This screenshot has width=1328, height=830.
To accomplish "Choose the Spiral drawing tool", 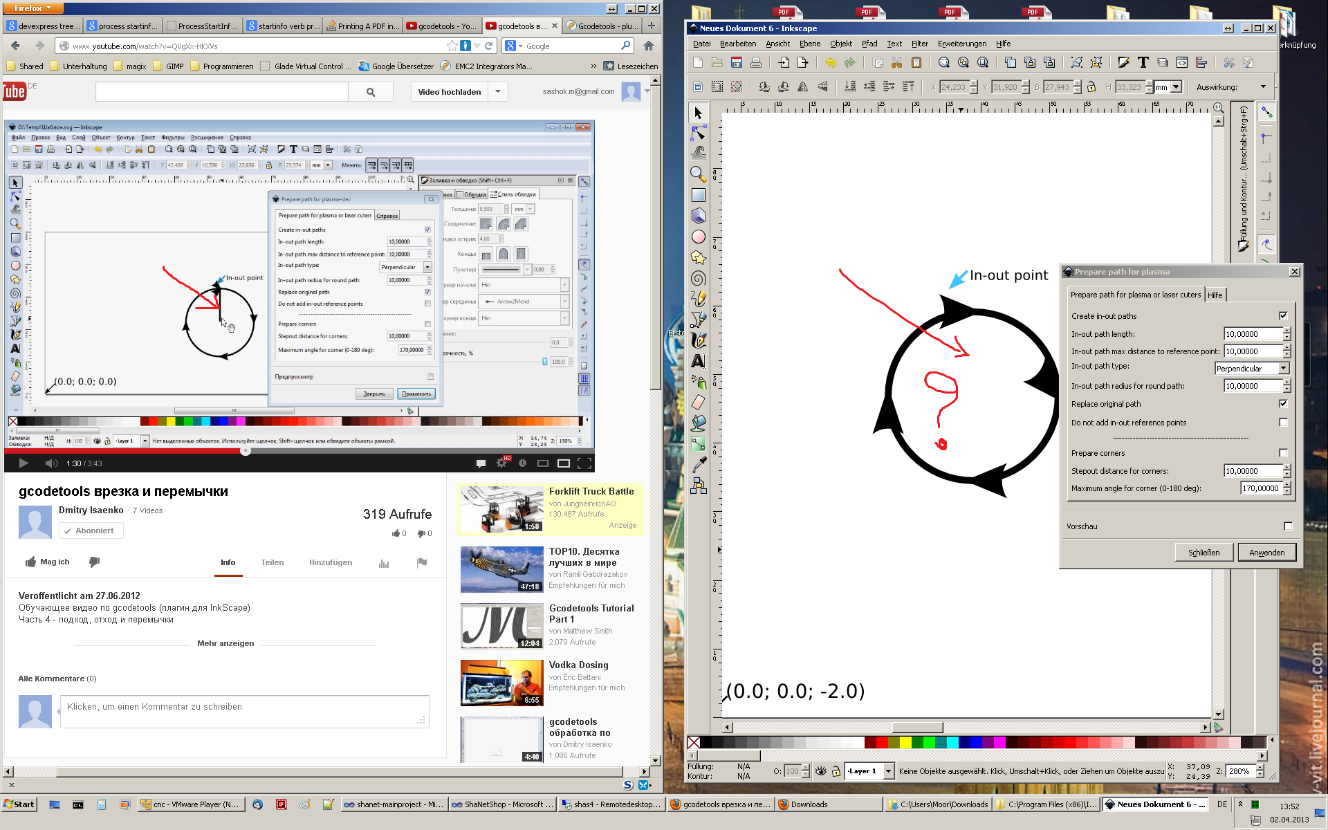I will (698, 278).
